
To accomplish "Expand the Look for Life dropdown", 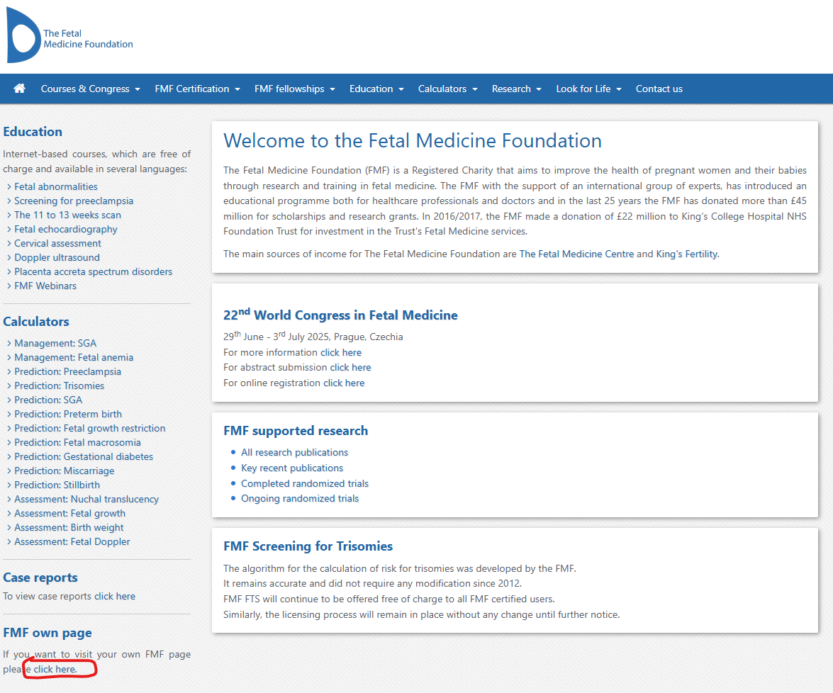I will click(588, 89).
